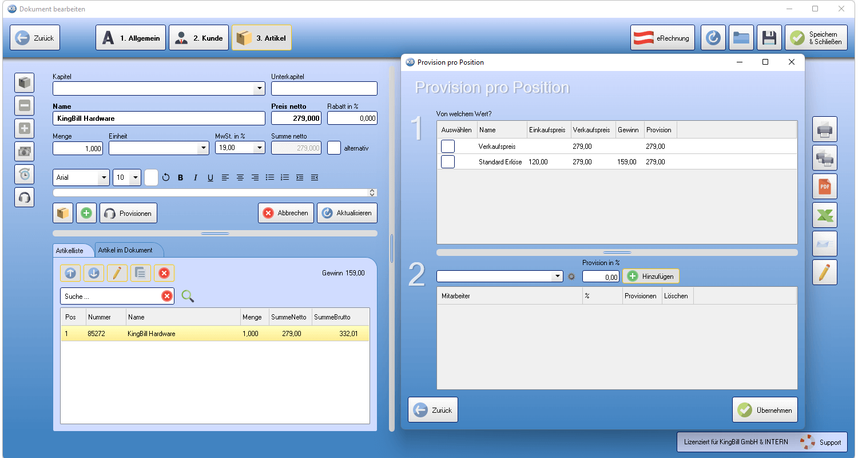
Task: Open the employee dropdown beside Provision in %
Action: point(558,277)
